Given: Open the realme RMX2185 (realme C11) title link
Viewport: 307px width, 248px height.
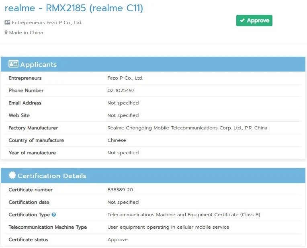Looking at the screenshot, I should tap(74, 8).
